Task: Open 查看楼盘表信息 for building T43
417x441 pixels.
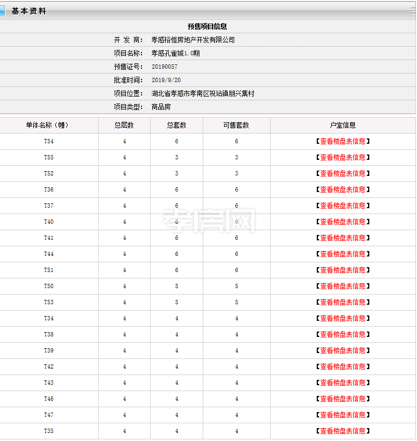Action: coord(342,383)
